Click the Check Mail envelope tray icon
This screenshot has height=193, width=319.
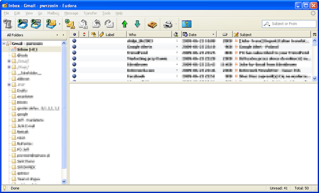[51, 24]
